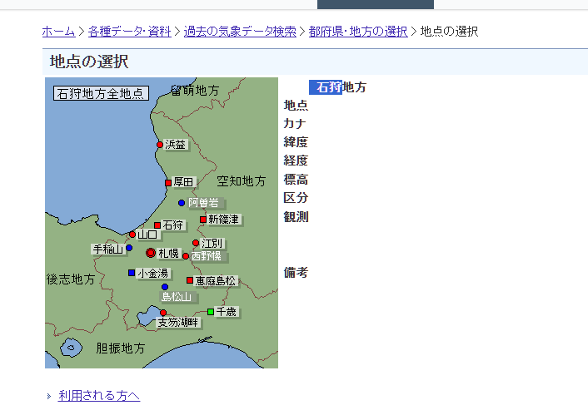Viewport: 588px width, 415px height.
Task: Click the 新篠津 red square marker
Action: click(x=203, y=220)
